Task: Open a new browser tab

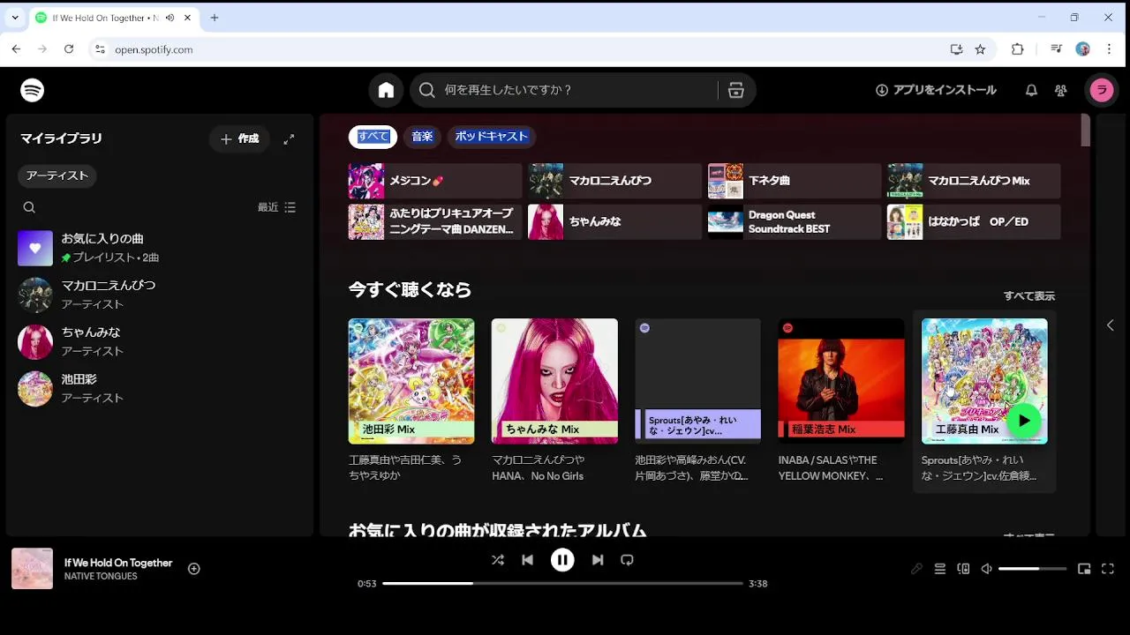Action: tap(215, 18)
